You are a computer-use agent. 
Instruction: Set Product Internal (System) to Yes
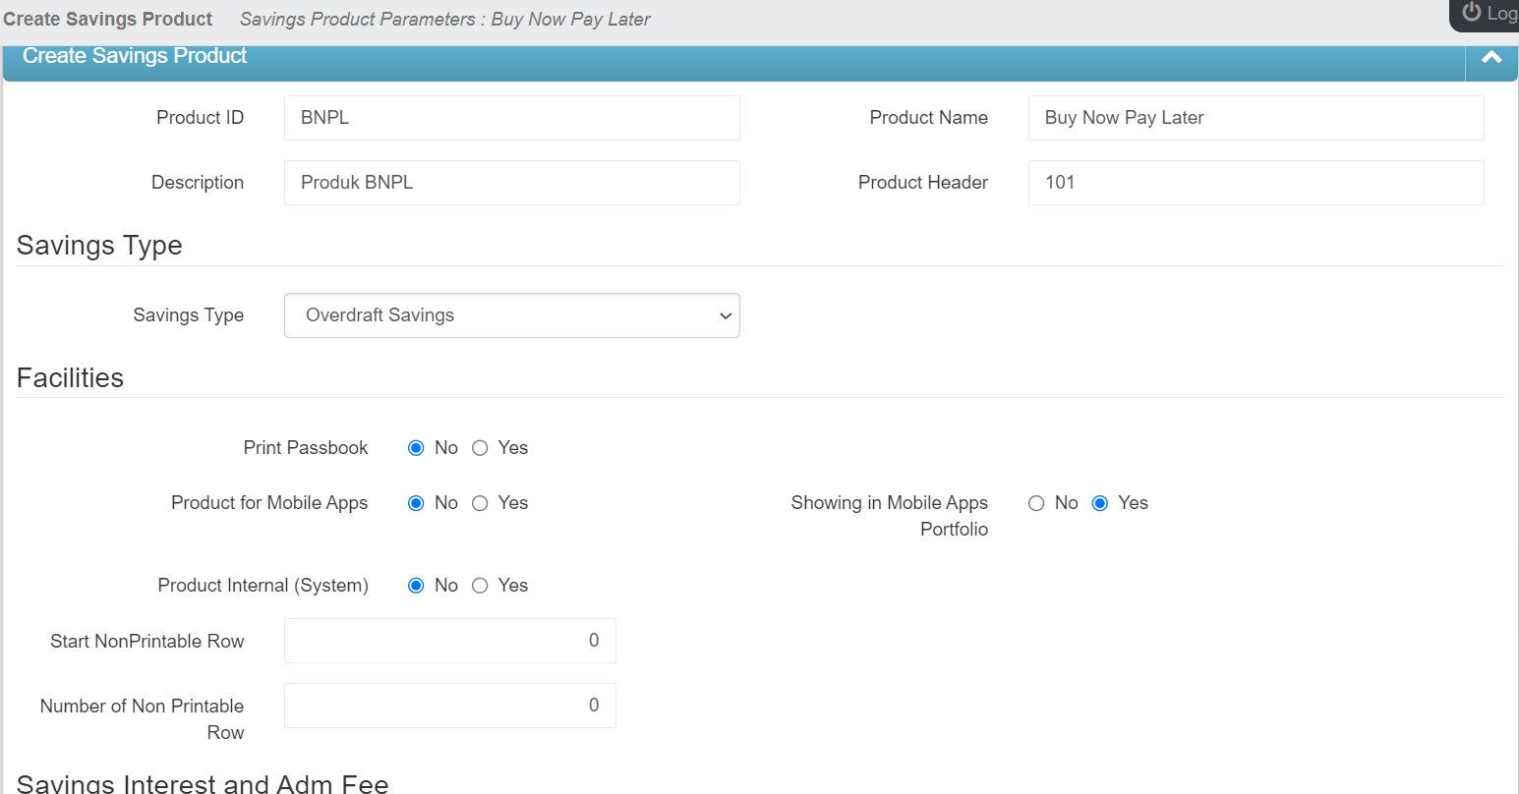pyautogui.click(x=480, y=586)
